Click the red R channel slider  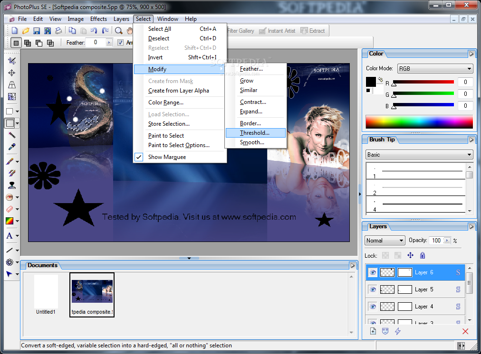423,82
